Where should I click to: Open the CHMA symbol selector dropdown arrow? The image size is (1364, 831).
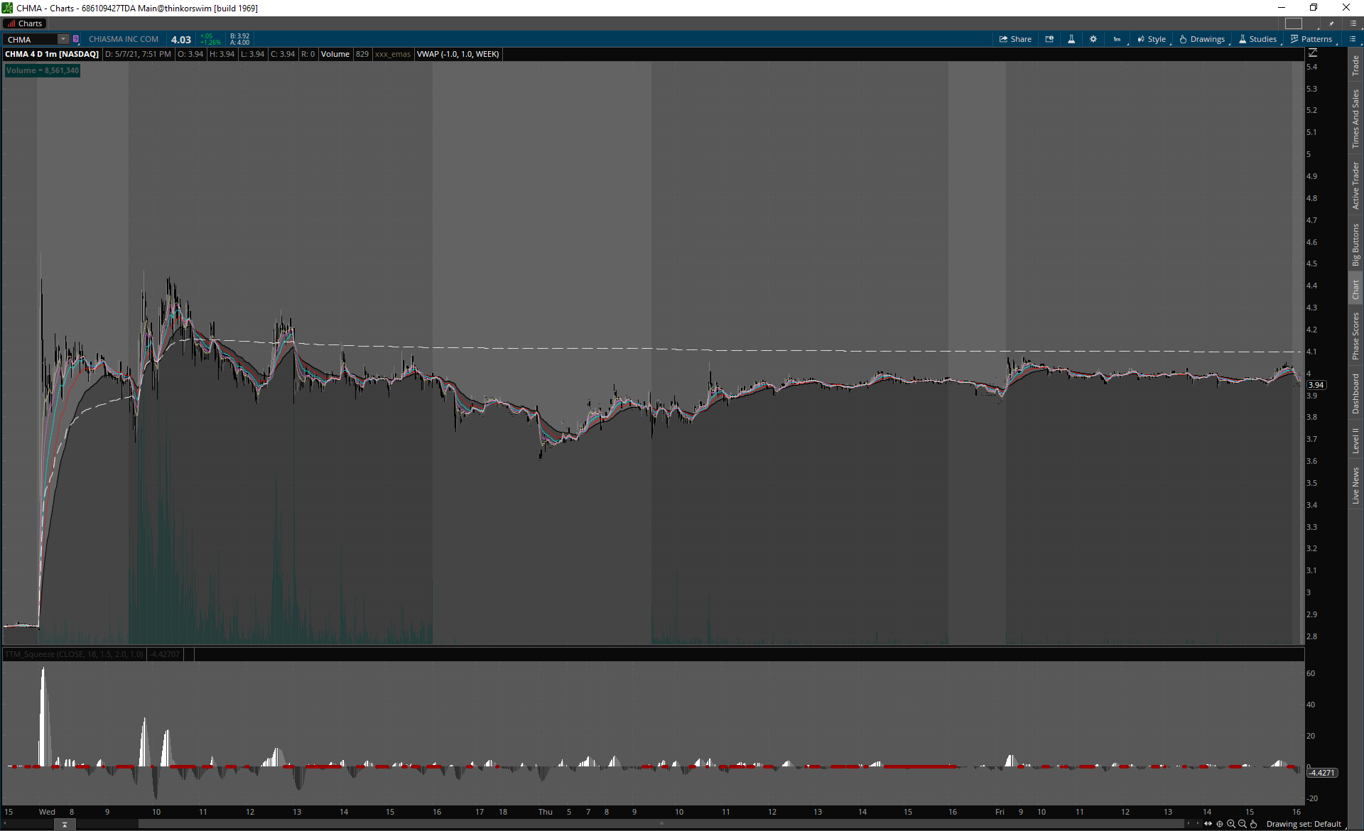(x=63, y=39)
